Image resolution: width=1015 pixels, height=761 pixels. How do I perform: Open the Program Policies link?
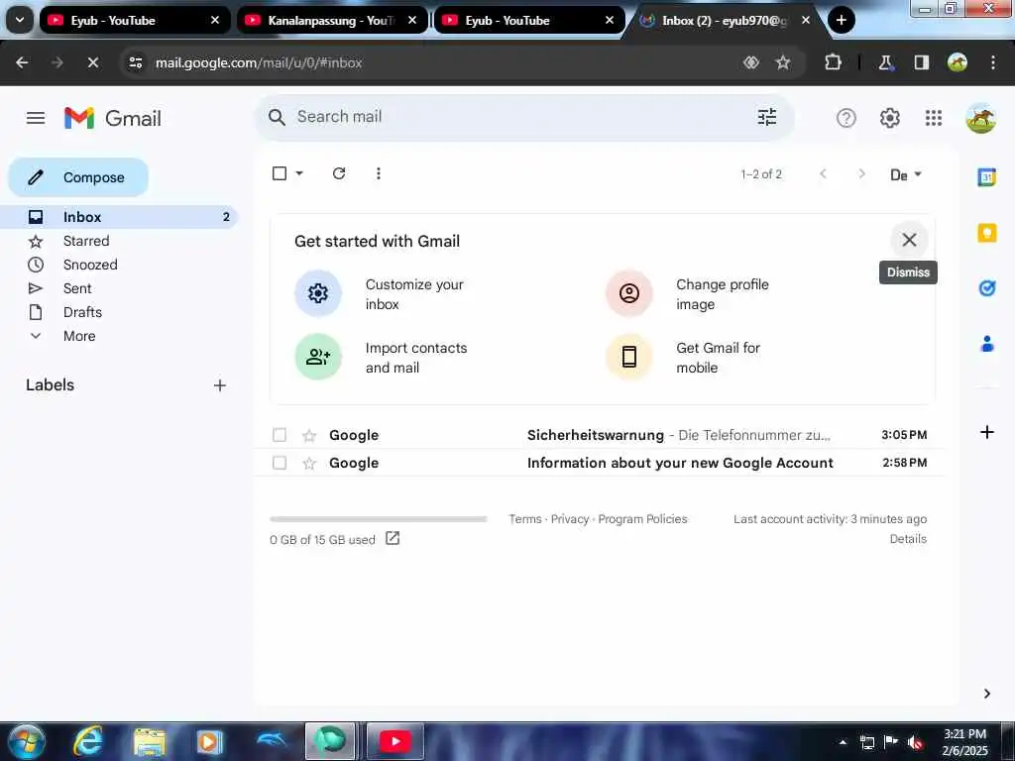[642, 519]
